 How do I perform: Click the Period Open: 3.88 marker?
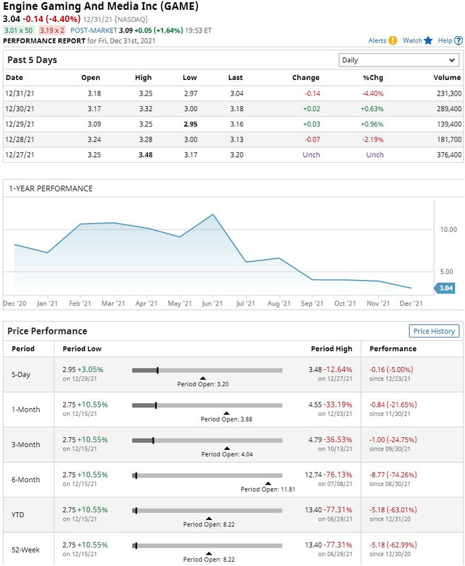click(226, 417)
